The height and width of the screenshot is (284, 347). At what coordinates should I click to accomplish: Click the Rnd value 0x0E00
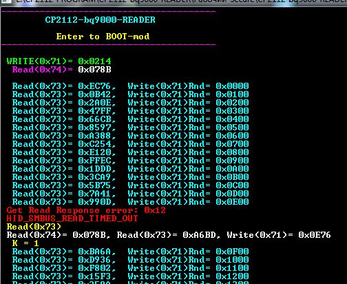pyautogui.click(x=232, y=202)
